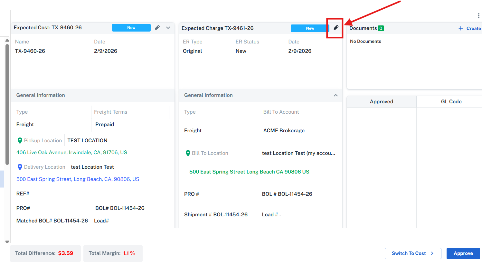Click the blue Delivery Location pin icon
This screenshot has width=482, height=264.
pyautogui.click(x=20, y=167)
